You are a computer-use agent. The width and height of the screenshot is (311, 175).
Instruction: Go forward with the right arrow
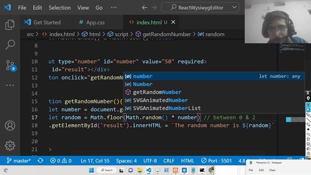click(154, 8)
